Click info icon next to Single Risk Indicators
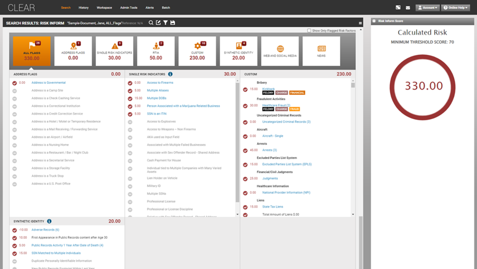477x269 pixels. (x=170, y=74)
